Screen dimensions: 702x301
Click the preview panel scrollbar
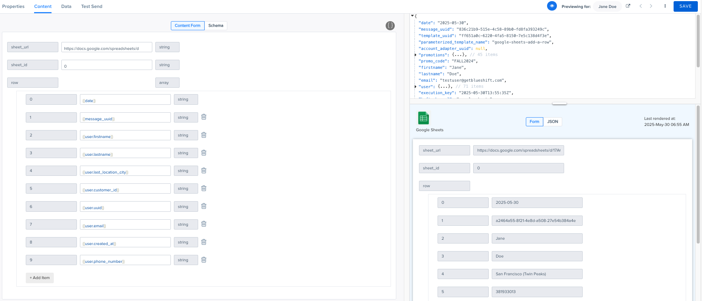[x=698, y=174]
